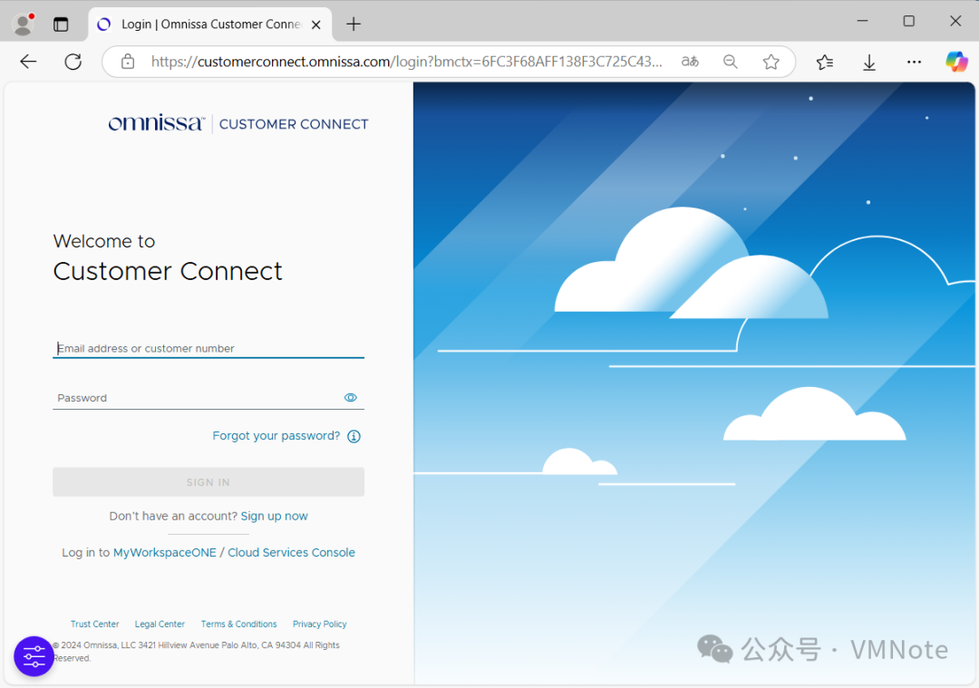Click the password help info icon
Screen dimensions: 979x688
click(x=354, y=436)
